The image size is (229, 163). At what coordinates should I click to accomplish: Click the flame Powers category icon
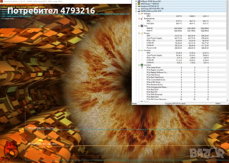(x=142, y=33)
